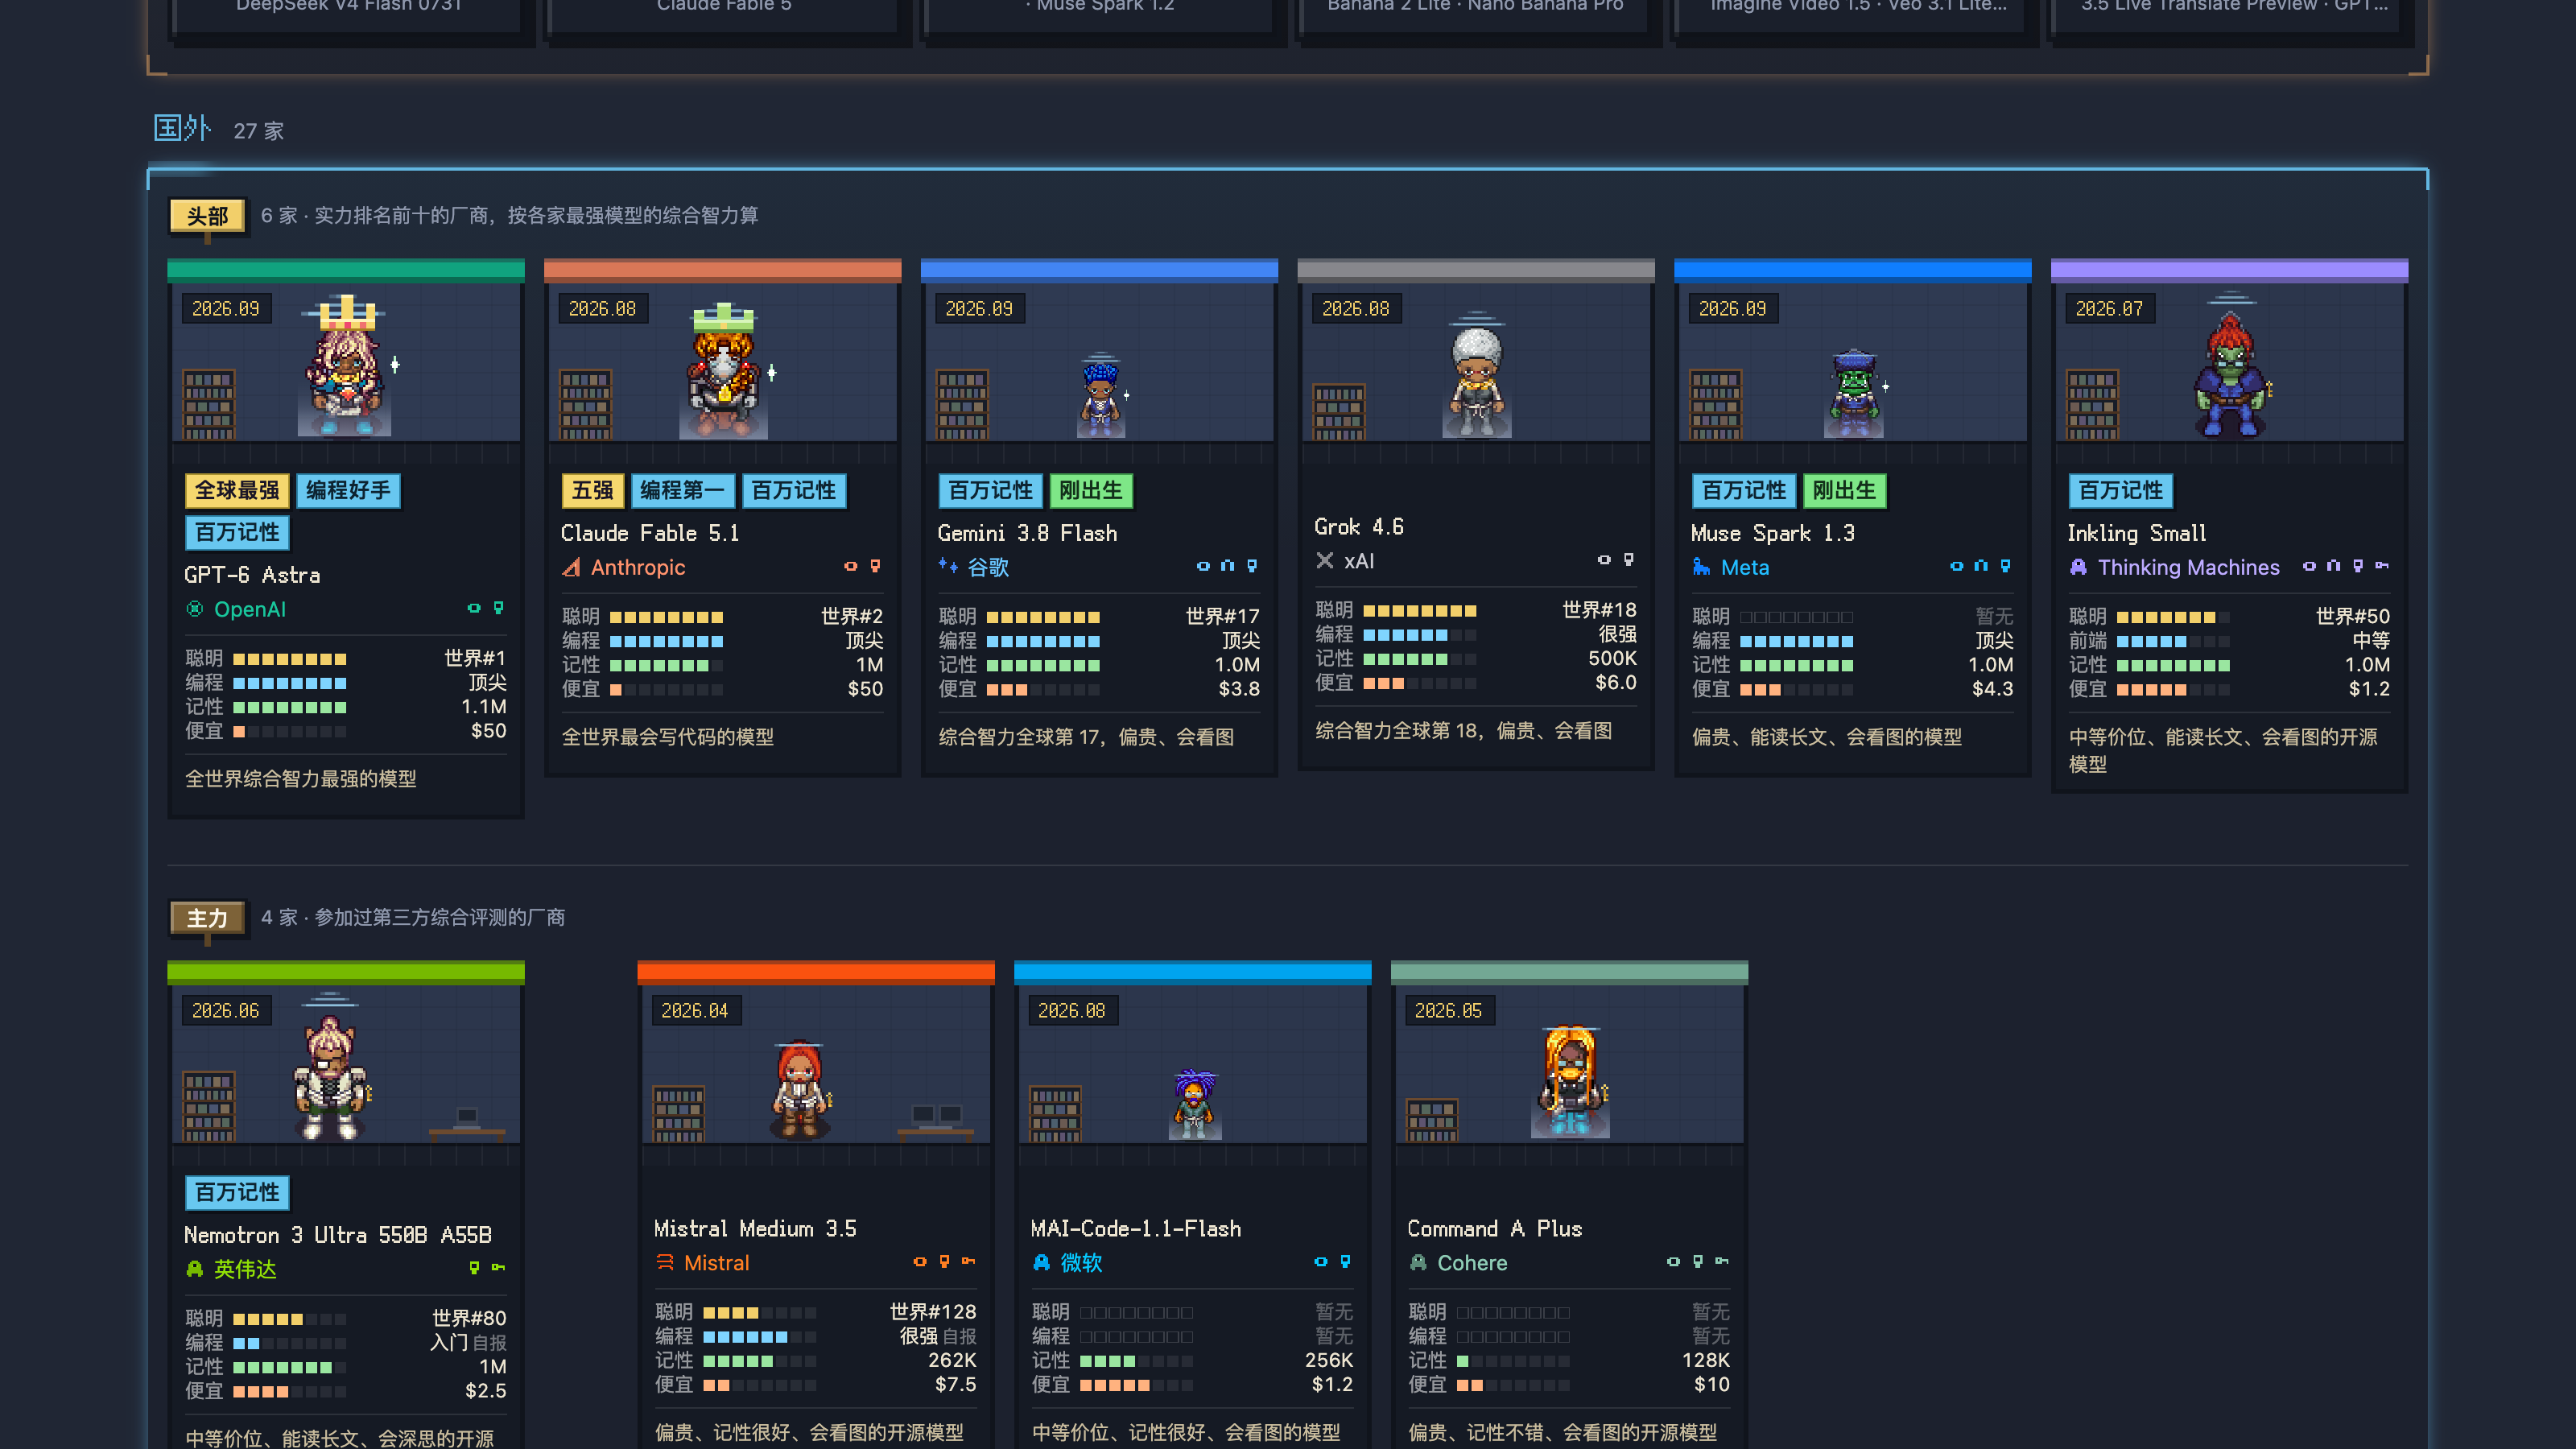Click the Meta logo icon
The width and height of the screenshot is (2576, 1449).
click(x=1701, y=567)
